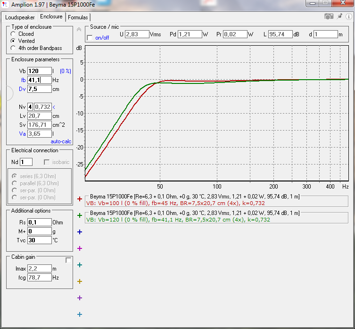
Task: Click the Nd driver count field
Action: tap(26, 162)
